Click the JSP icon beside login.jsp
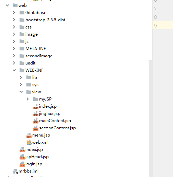This screenshot has width=173, height=177. click(x=22, y=164)
